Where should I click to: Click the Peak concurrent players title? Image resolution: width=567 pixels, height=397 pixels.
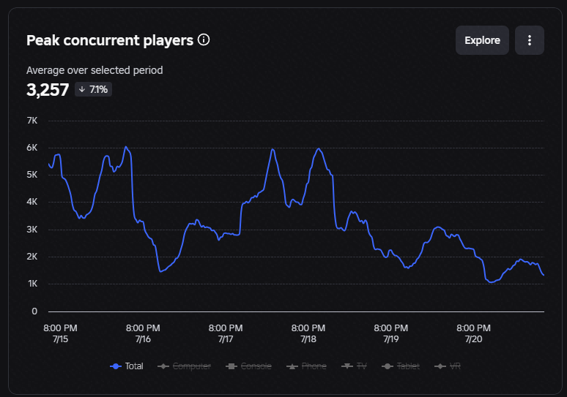pos(110,40)
